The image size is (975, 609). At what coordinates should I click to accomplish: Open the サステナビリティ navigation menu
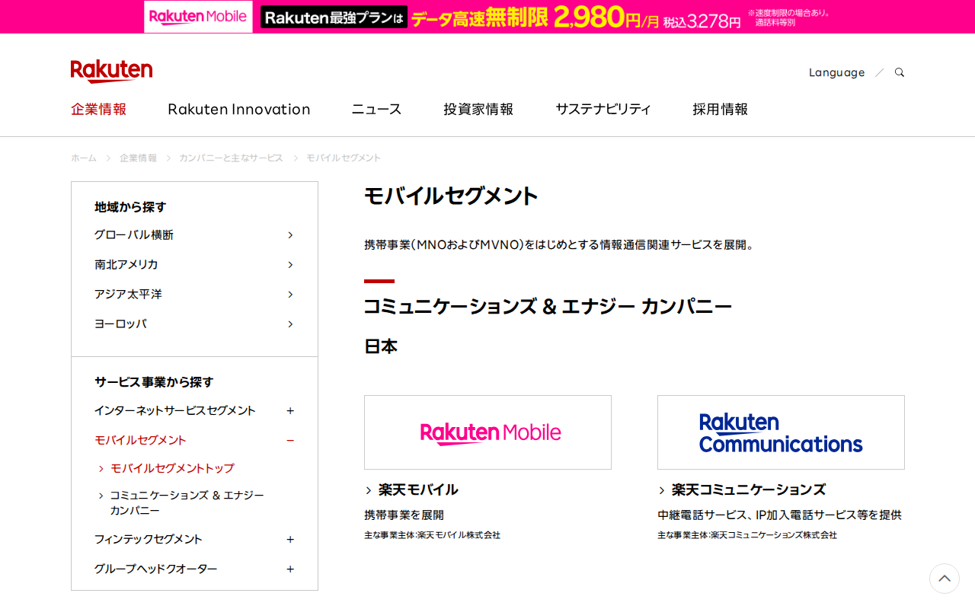click(603, 109)
